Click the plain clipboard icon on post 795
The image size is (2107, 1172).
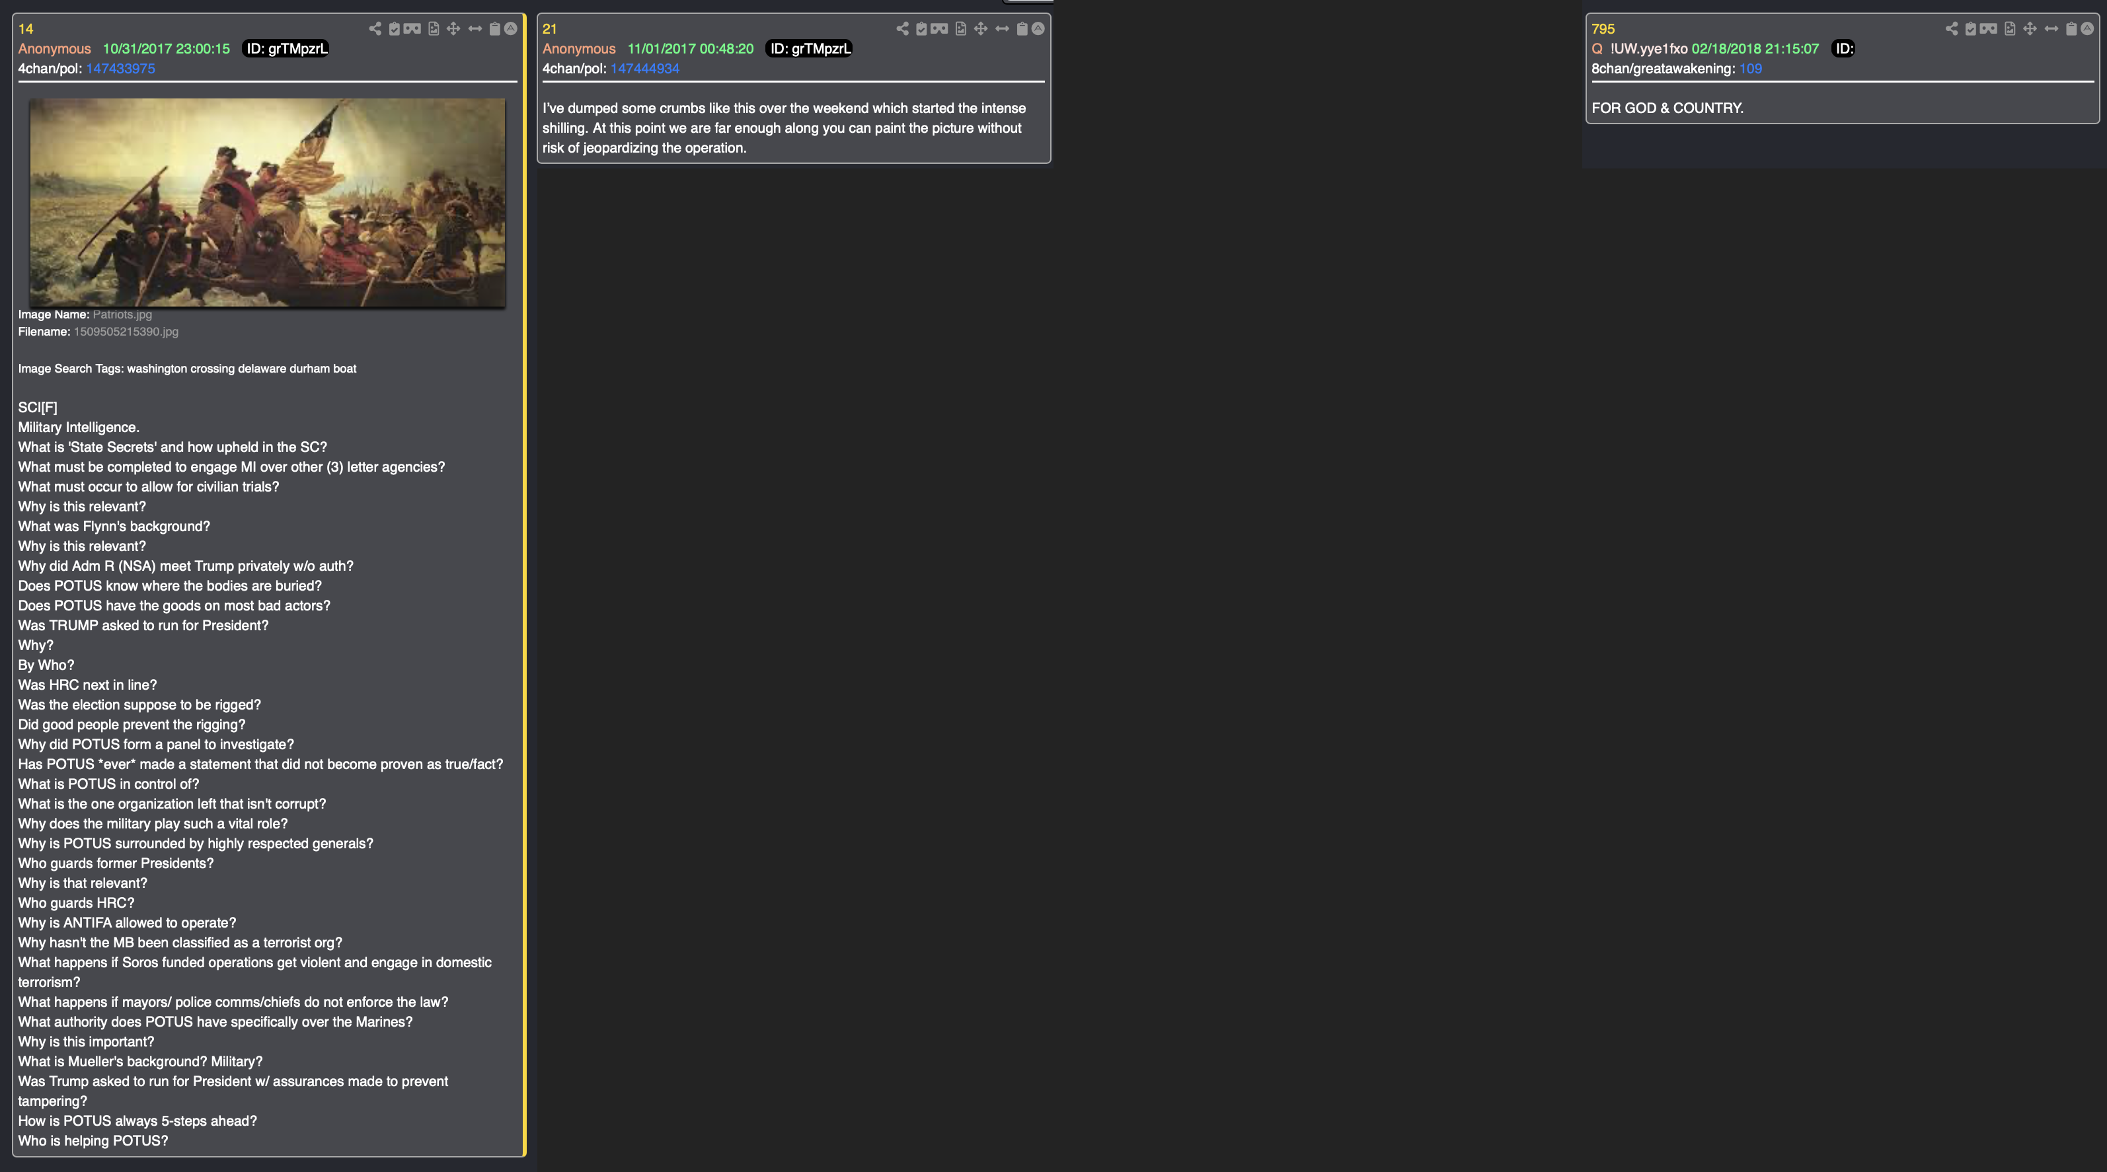pyautogui.click(x=2072, y=28)
